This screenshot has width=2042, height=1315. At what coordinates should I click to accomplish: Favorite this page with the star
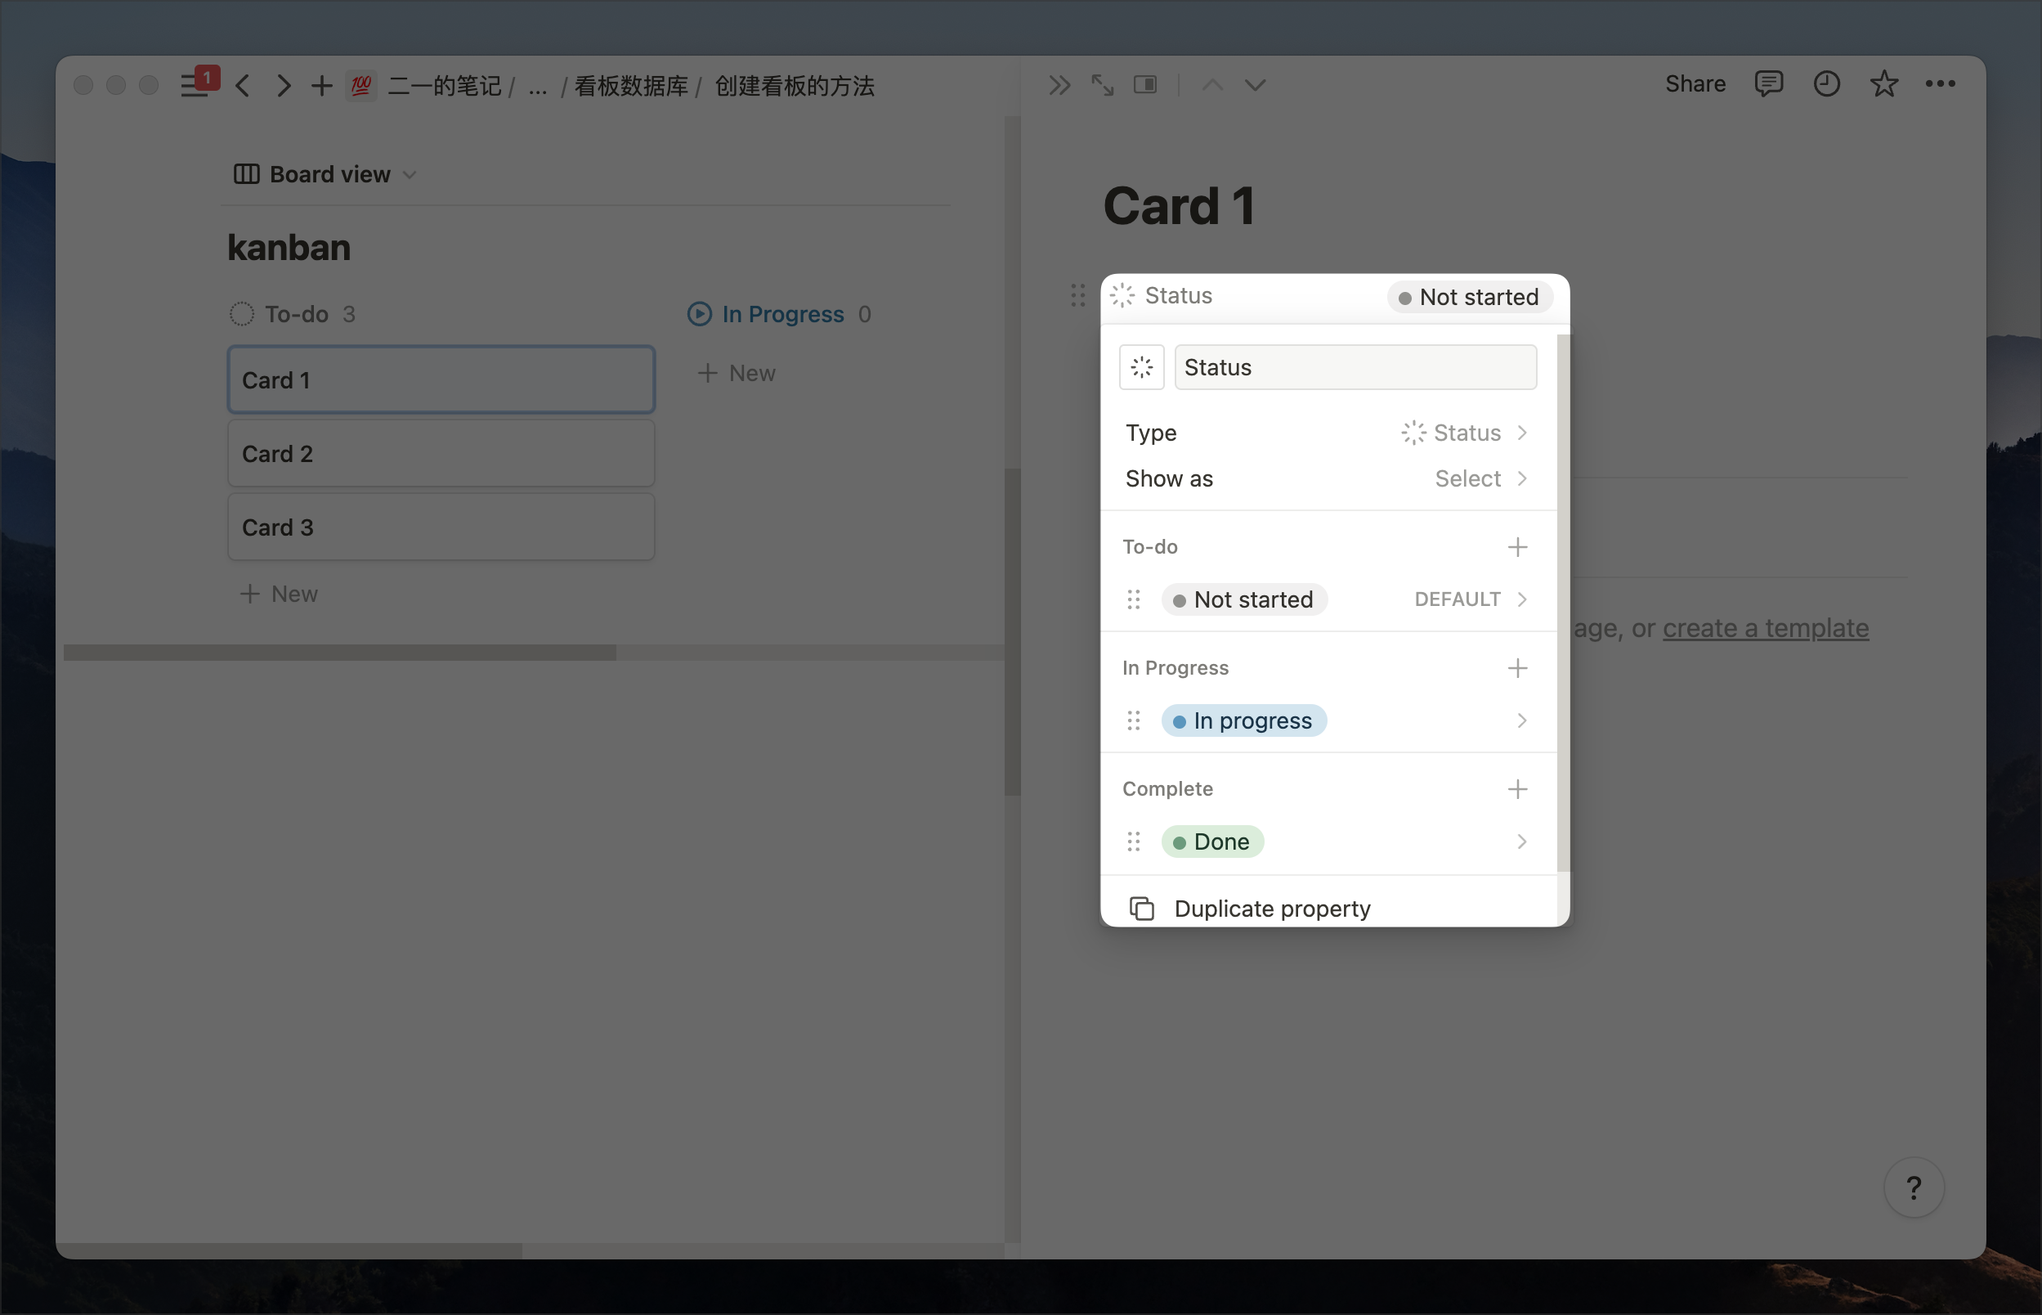point(1884,83)
